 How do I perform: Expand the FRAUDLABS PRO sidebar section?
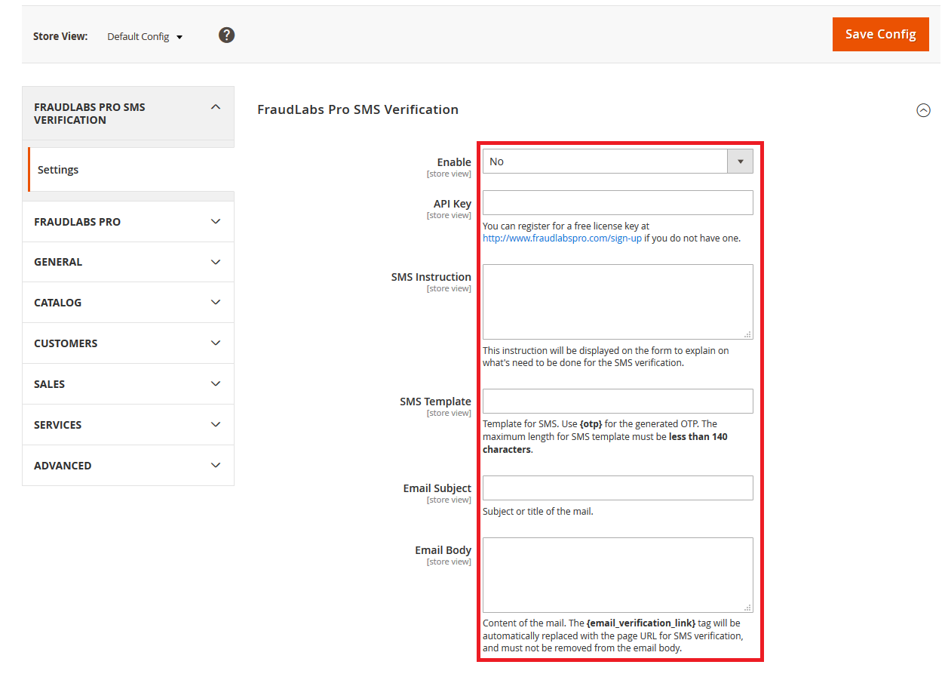coord(128,222)
